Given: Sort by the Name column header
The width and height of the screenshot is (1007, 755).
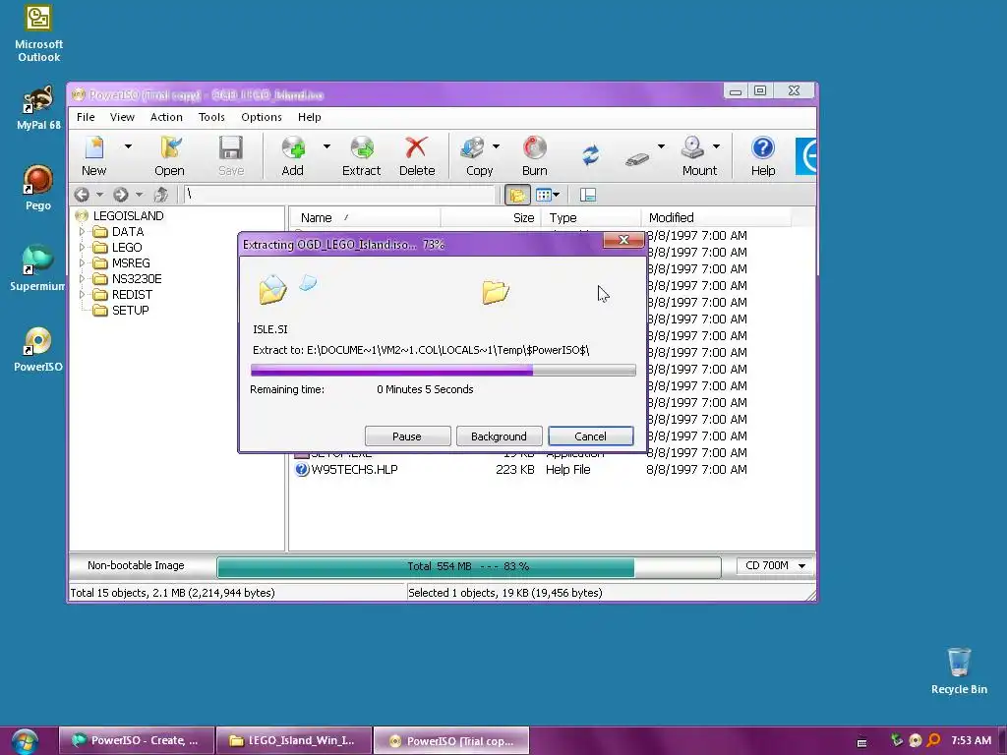Looking at the screenshot, I should [x=364, y=217].
